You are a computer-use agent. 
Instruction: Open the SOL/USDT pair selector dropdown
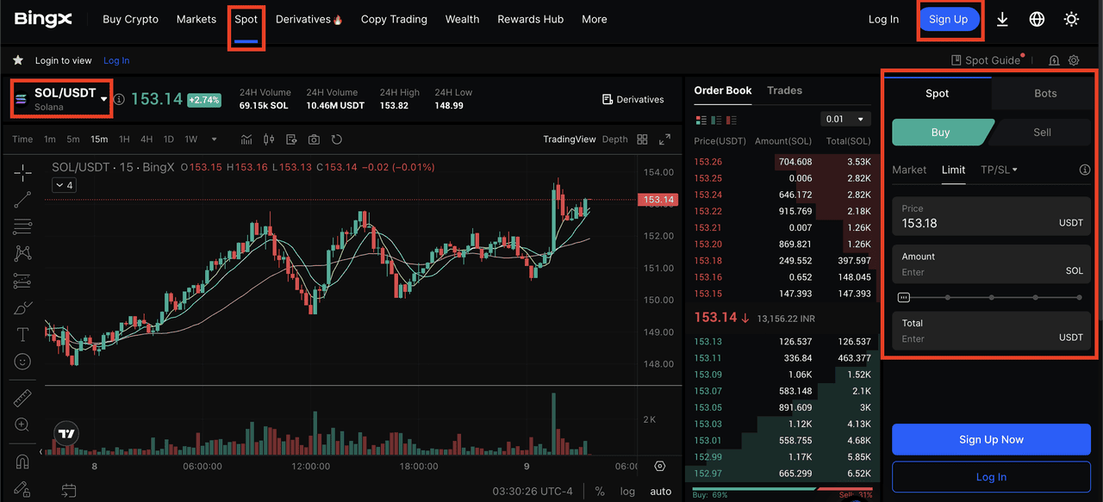[x=103, y=98]
